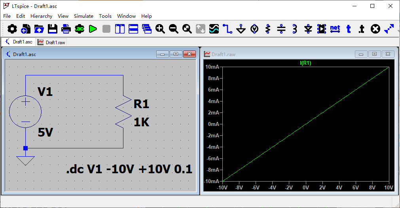Create a new schematic from toolbar

(25, 29)
